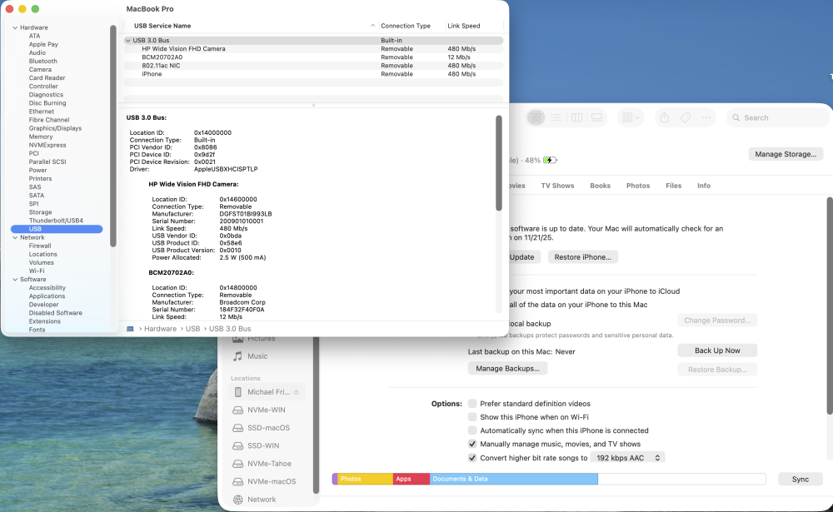This screenshot has width=833, height=512.
Task: Select the iPhone row in the USB list
Action: [x=313, y=74]
